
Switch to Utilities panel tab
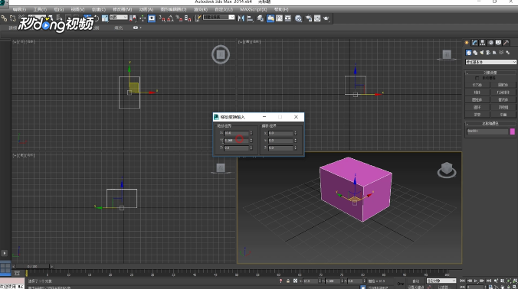[x=506, y=43]
